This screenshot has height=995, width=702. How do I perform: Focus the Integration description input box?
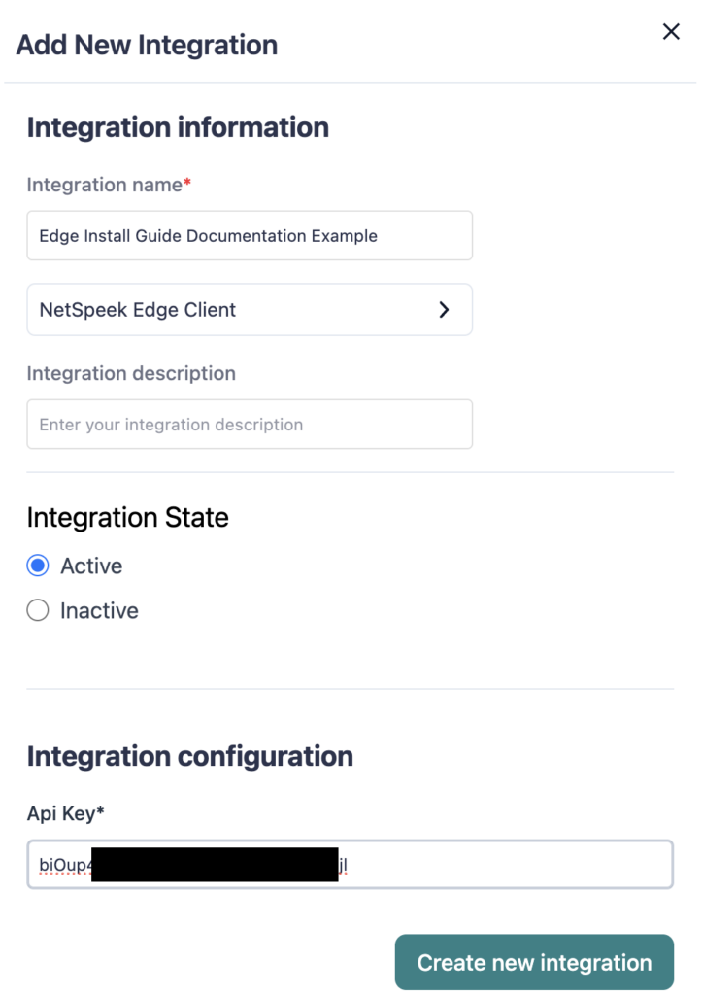[x=250, y=425]
